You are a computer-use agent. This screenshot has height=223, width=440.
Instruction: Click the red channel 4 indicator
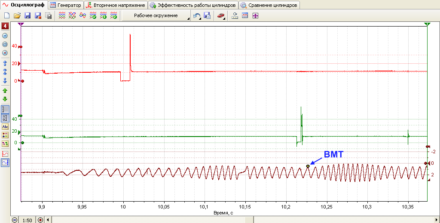(5, 27)
